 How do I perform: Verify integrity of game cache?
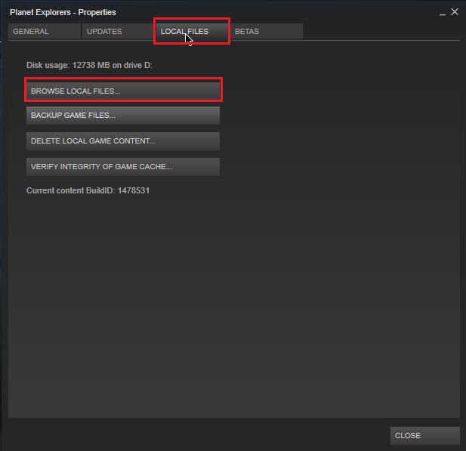pos(123,166)
